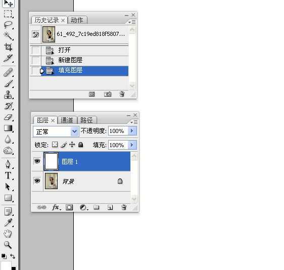284x270 pixels.
Task: Set history brush source for 新建图层
Action: point(35,60)
